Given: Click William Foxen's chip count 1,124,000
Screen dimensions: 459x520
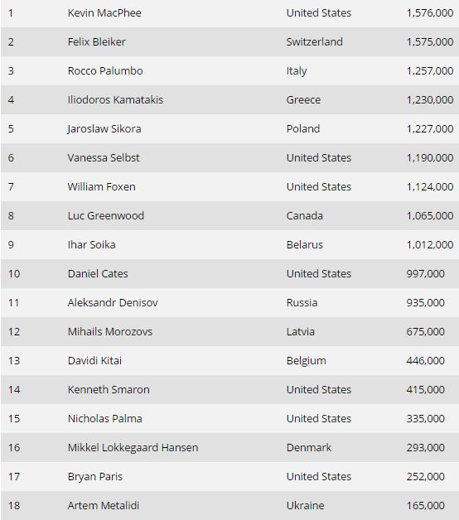Looking at the screenshot, I should (430, 187).
